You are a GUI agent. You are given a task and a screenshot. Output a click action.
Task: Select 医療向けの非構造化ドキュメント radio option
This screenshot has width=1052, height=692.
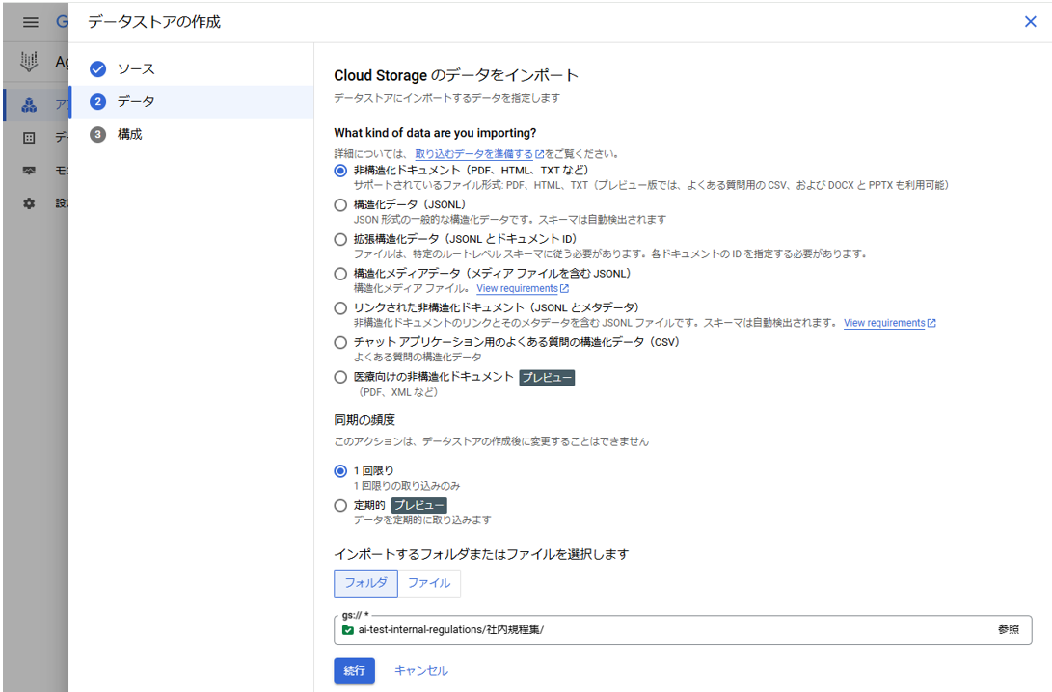pos(340,377)
